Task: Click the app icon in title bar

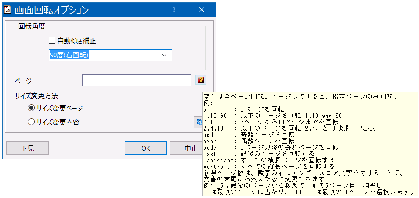Action: tap(8, 10)
